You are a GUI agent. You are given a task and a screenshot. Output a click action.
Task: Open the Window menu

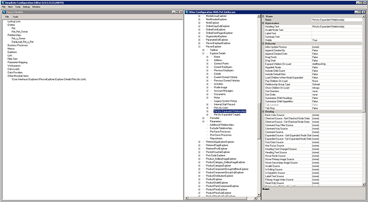tap(36, 7)
